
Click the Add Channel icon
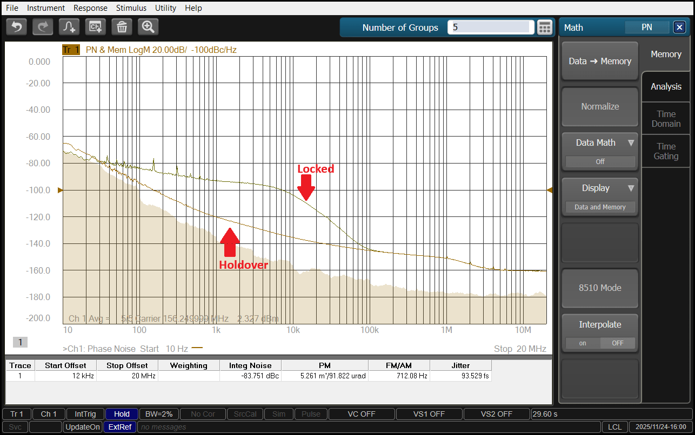coord(96,26)
